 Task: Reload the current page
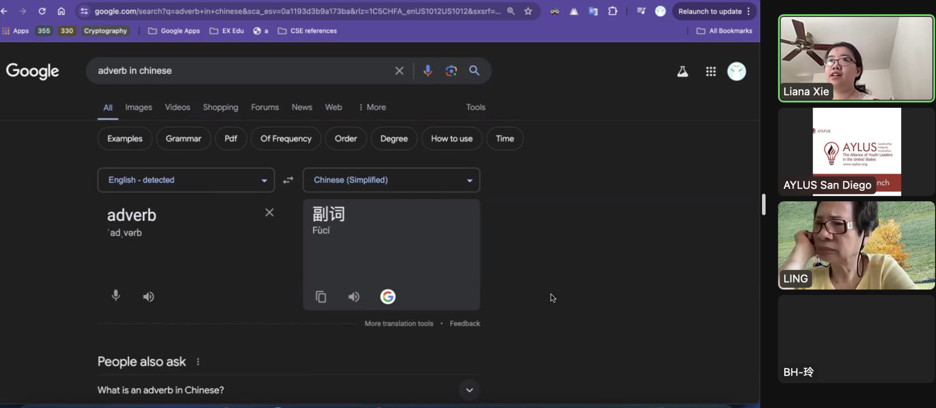point(42,11)
